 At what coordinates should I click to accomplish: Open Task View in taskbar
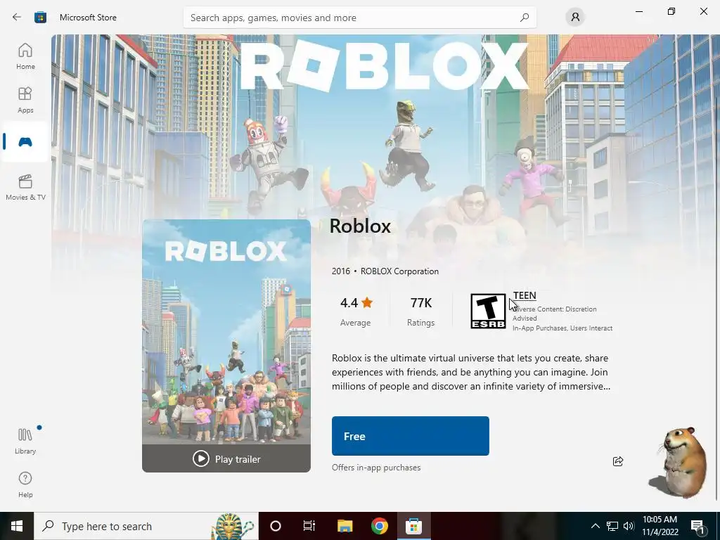point(309,526)
